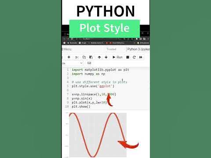The width and height of the screenshot is (211, 158).
Task: Click the line x=np.linspace(1,10,1000)
Action: coord(94,94)
